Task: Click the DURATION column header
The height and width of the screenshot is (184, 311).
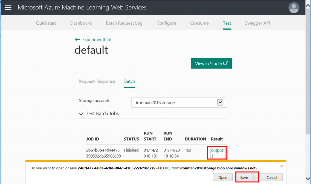Action: (x=195, y=139)
